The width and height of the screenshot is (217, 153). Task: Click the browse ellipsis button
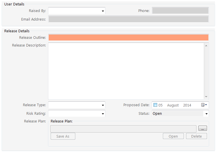(203, 128)
